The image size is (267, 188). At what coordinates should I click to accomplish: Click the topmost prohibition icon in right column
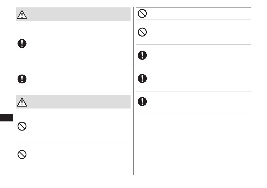tap(142, 13)
